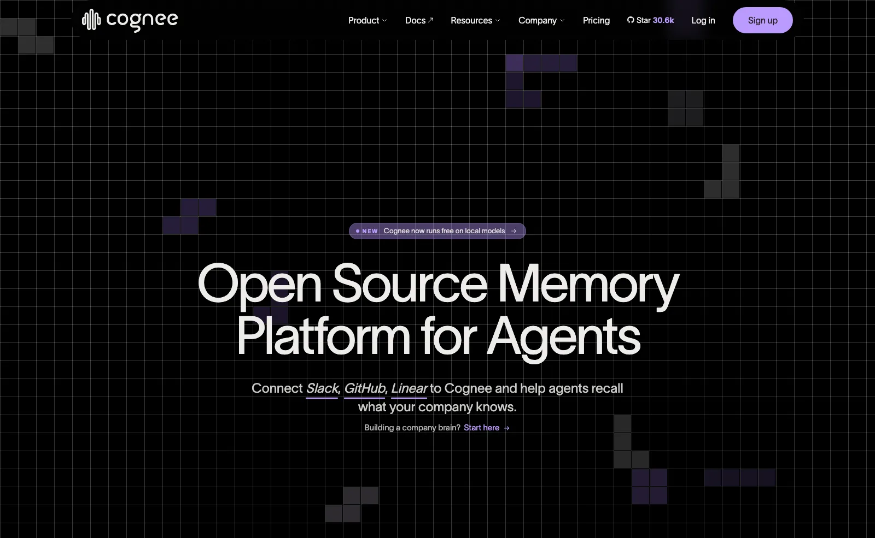Click the GitHub icon next to Star
Image resolution: width=875 pixels, height=538 pixels.
(631, 20)
